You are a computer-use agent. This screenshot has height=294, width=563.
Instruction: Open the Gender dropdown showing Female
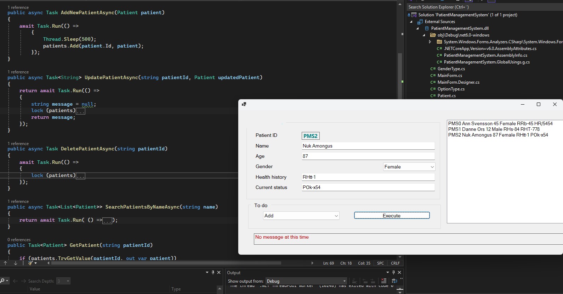pos(409,167)
